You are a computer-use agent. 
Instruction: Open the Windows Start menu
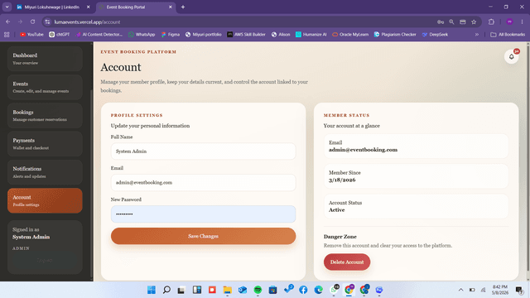152,290
